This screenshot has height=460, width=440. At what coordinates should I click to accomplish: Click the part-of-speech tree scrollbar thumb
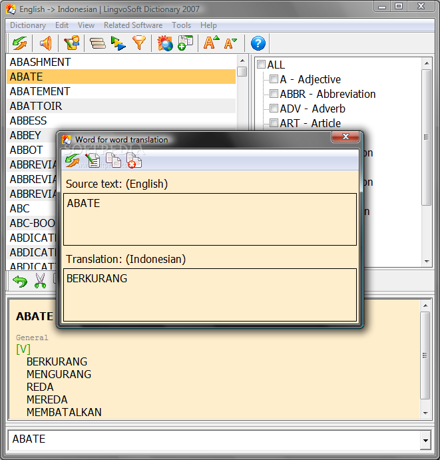point(426,137)
